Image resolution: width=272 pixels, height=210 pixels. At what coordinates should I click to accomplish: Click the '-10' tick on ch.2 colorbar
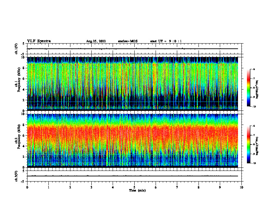pyautogui.click(x=254, y=163)
